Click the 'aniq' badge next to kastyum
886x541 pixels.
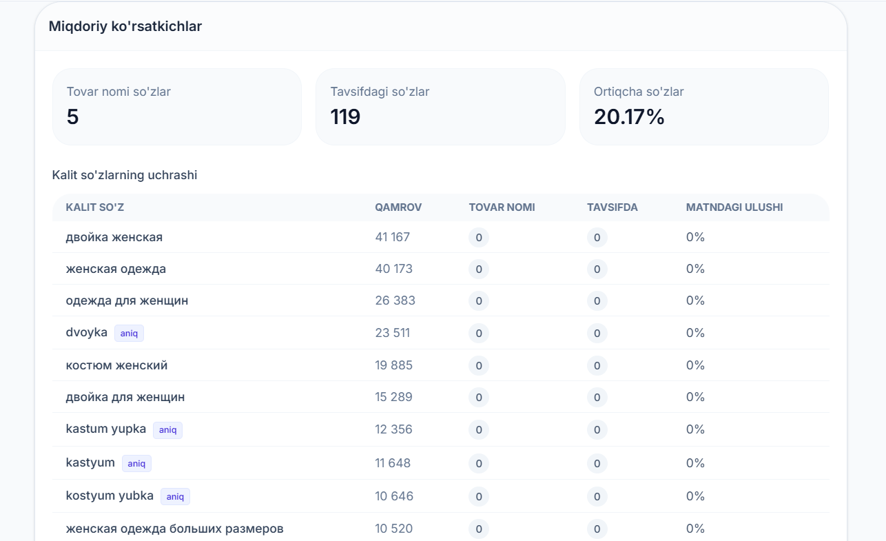[136, 463]
